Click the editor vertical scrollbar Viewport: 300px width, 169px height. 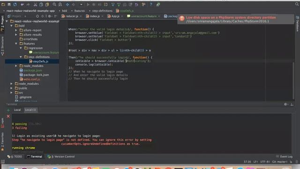pyautogui.click(x=293, y=80)
